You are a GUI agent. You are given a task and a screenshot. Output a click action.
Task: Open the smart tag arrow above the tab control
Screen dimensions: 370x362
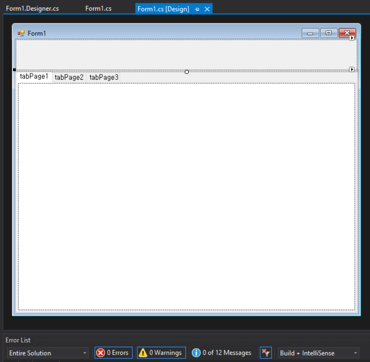(352, 69)
